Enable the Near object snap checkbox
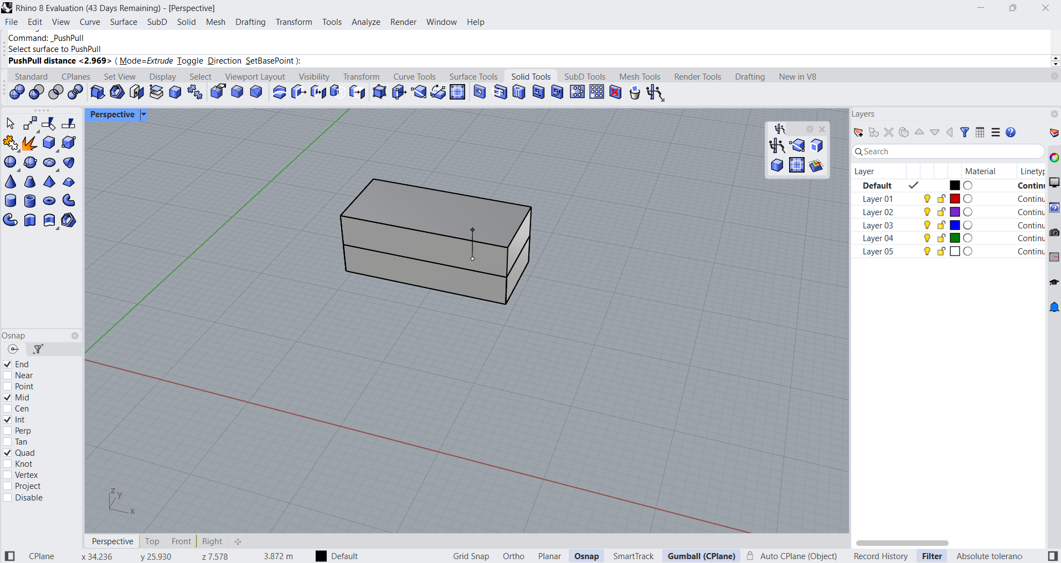Image resolution: width=1061 pixels, height=563 pixels. click(x=8, y=376)
